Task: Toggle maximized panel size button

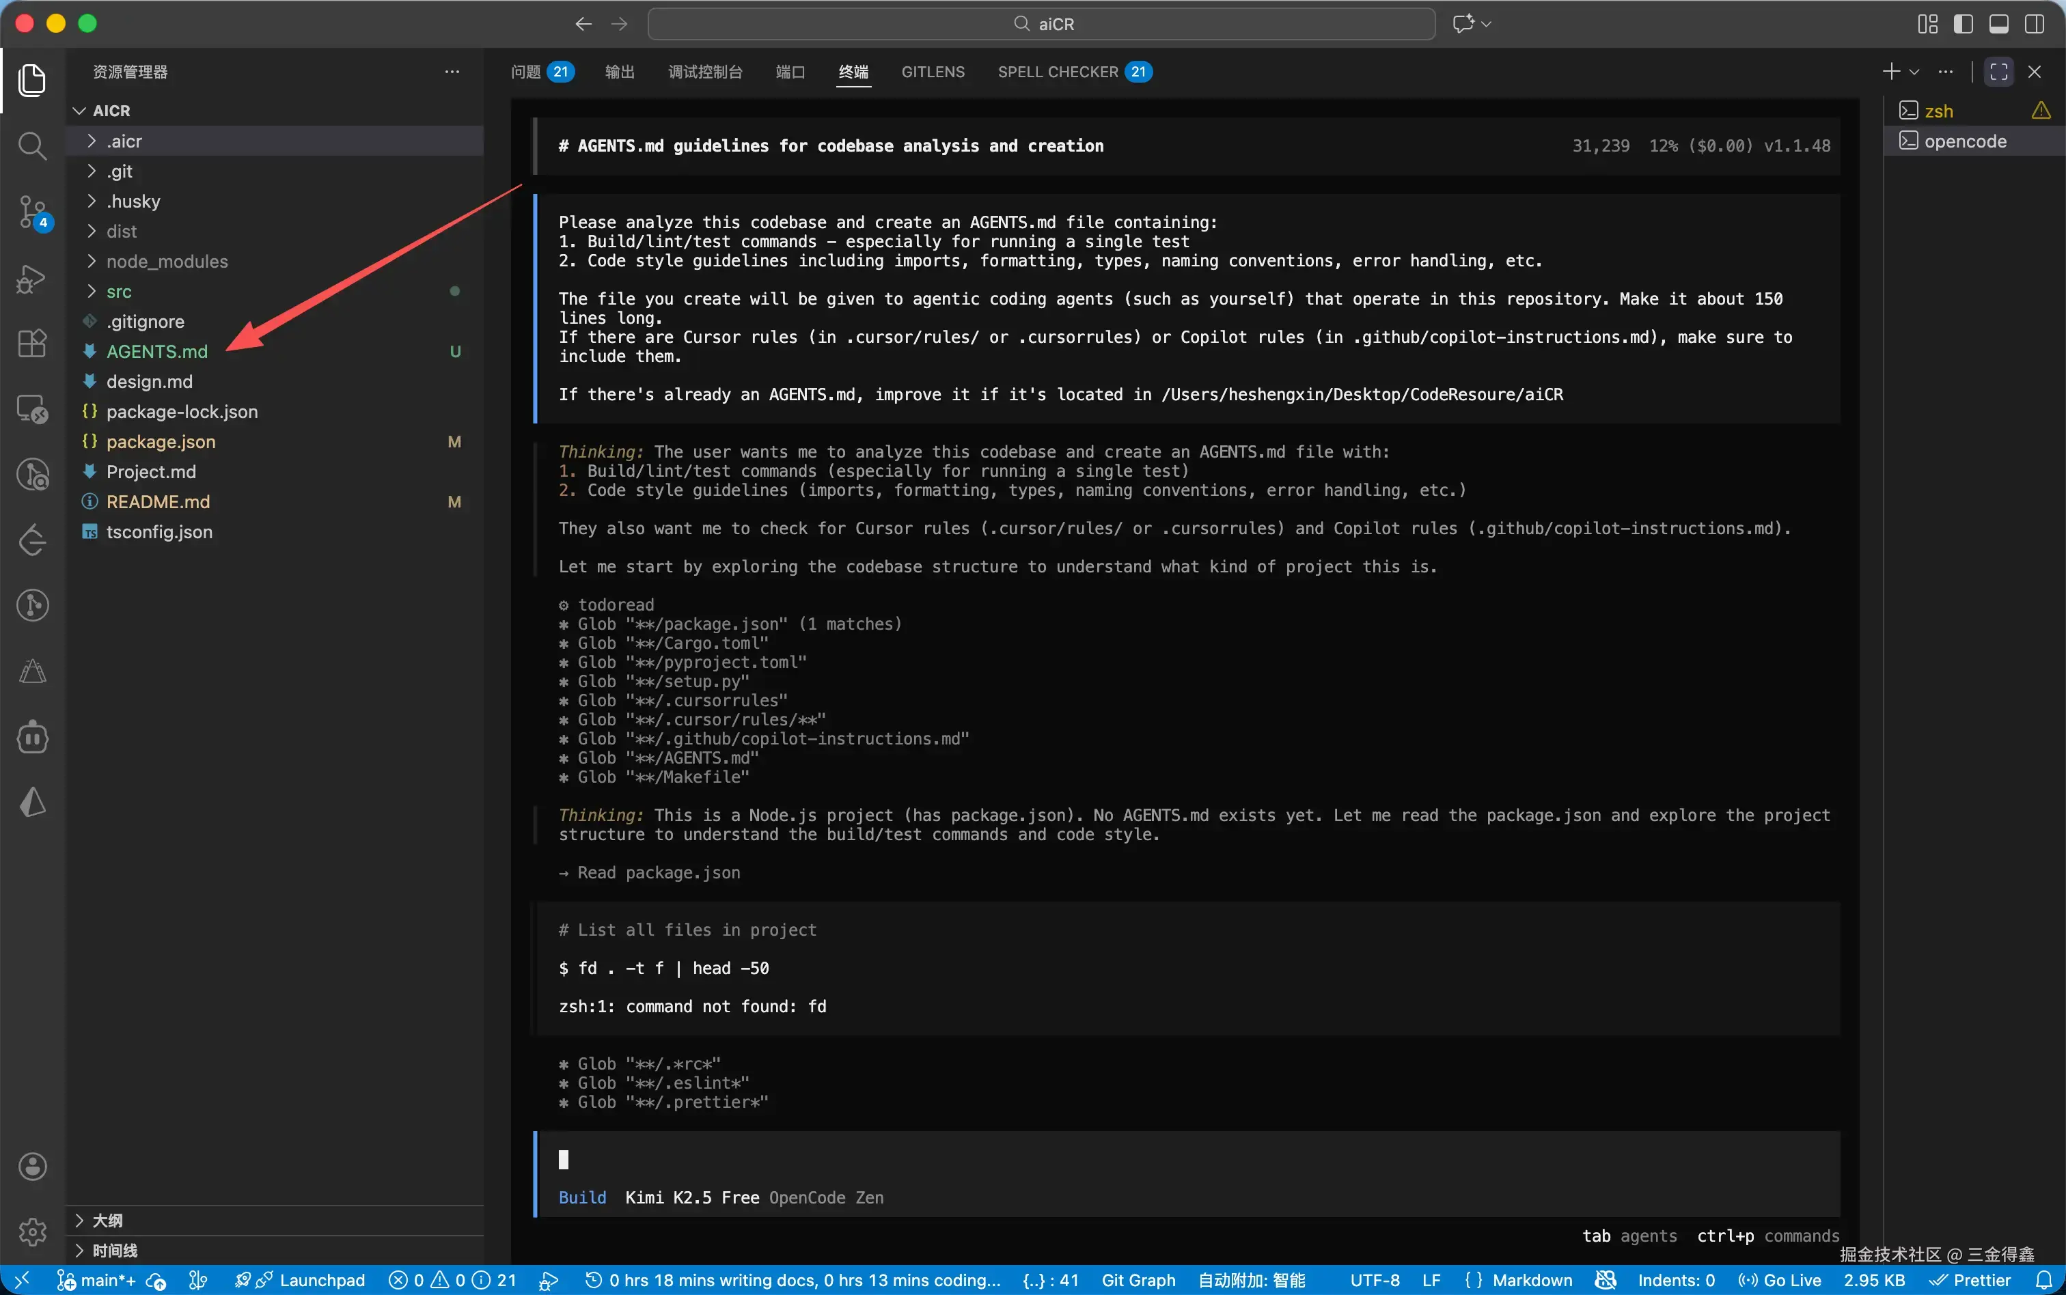Action: (1999, 72)
